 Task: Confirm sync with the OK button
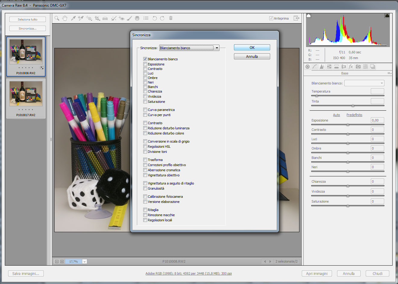252,48
